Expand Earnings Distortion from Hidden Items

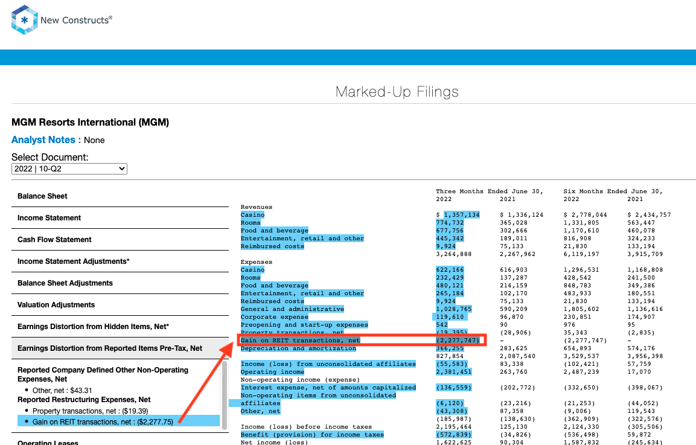(120, 327)
